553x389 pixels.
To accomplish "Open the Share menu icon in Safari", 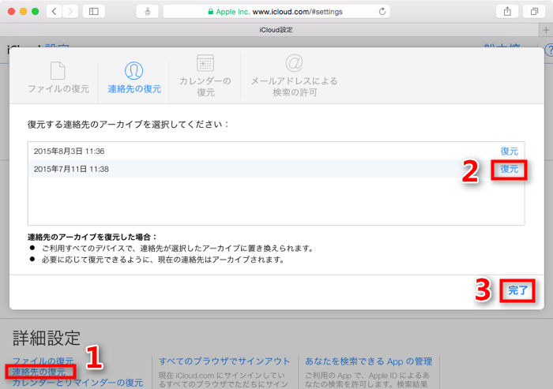I will coord(507,12).
